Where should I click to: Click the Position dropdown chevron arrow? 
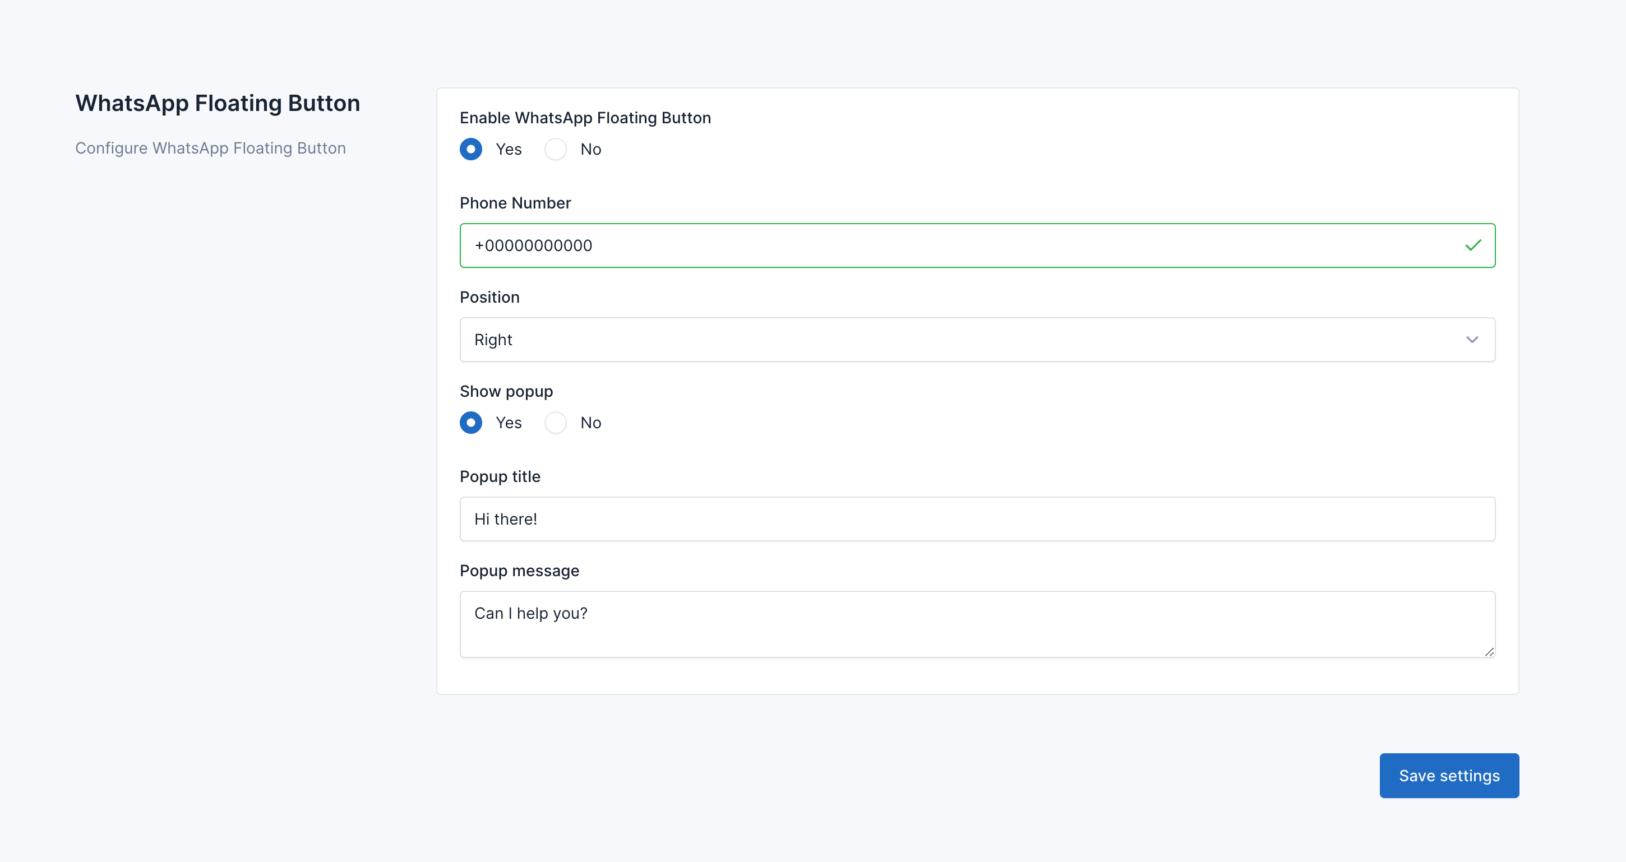coord(1472,340)
